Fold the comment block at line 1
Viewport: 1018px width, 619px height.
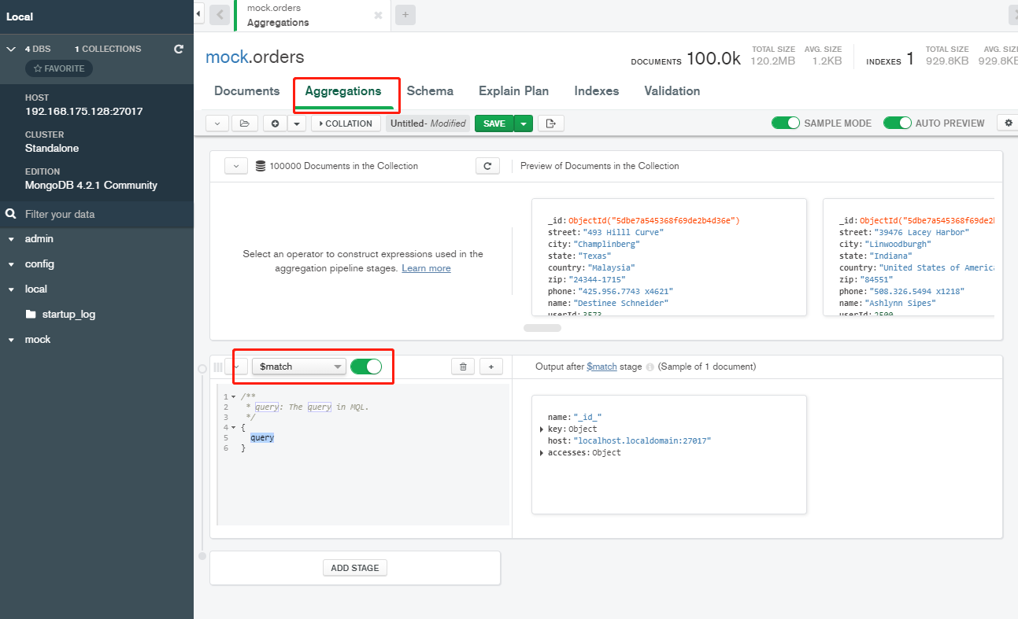(x=232, y=397)
